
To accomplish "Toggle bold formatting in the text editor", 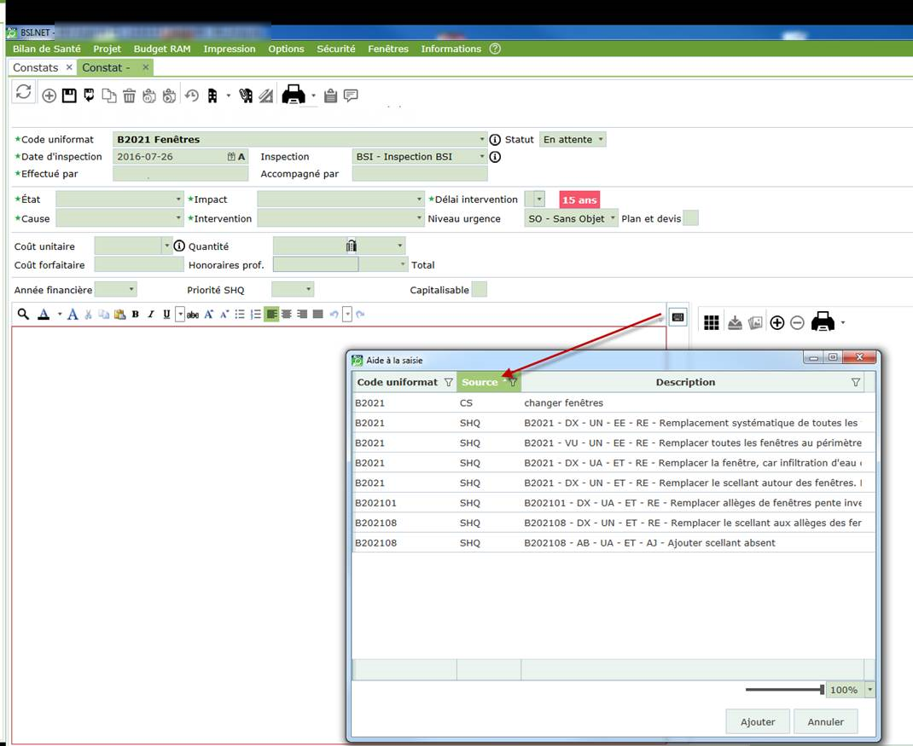I will click(x=135, y=315).
